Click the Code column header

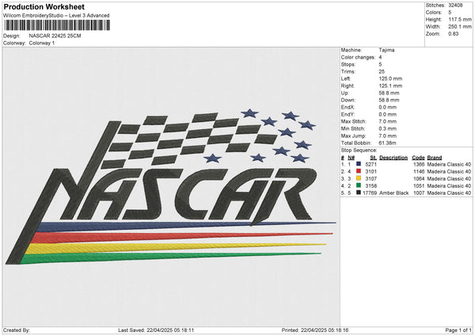[419, 157]
